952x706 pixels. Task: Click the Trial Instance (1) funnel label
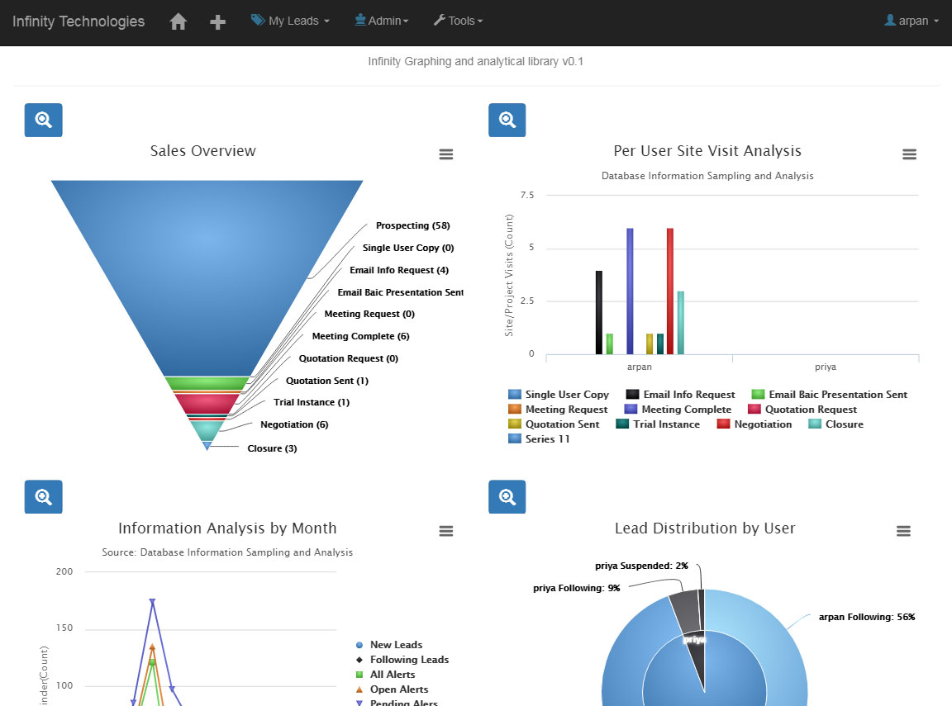click(312, 402)
